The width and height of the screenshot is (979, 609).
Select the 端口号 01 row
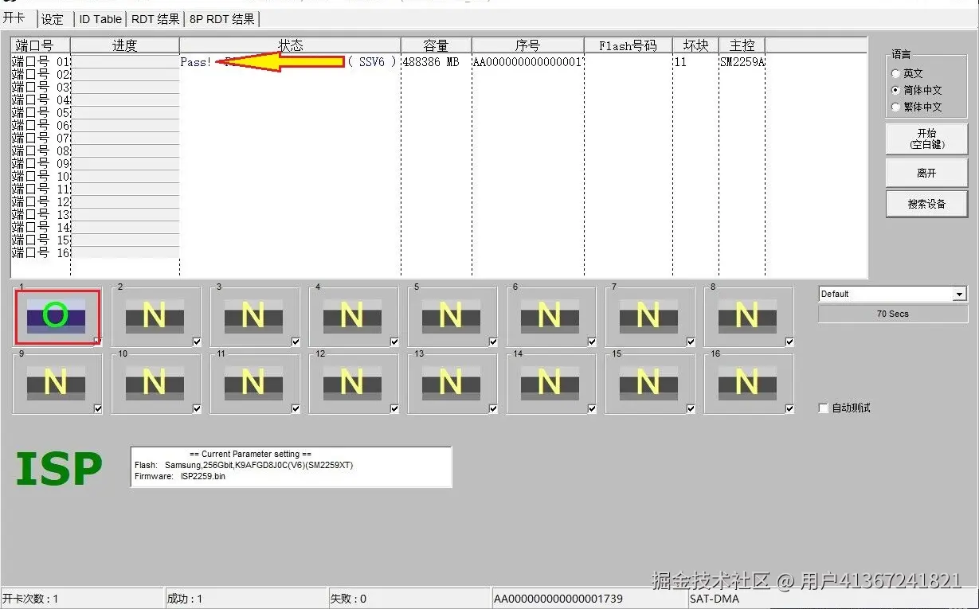(41, 62)
